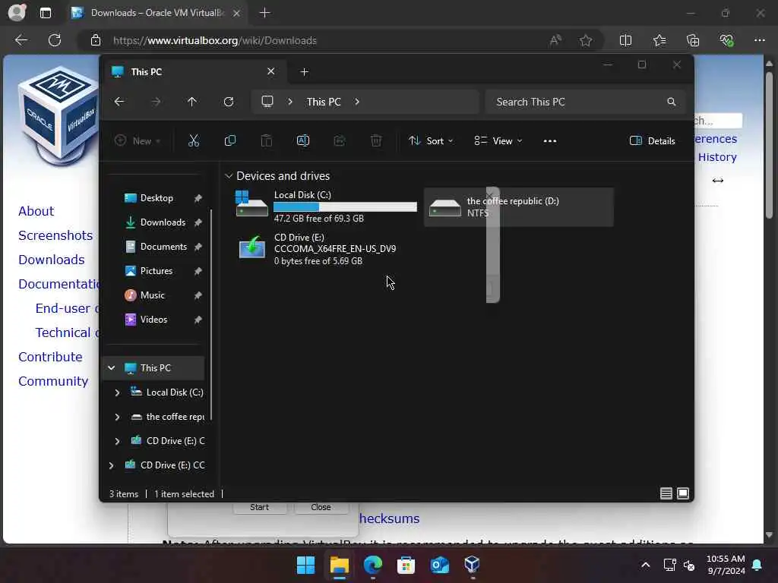This screenshot has height=583, width=778.
Task: Expand the chevron after This PC in address bar
Action: click(357, 102)
